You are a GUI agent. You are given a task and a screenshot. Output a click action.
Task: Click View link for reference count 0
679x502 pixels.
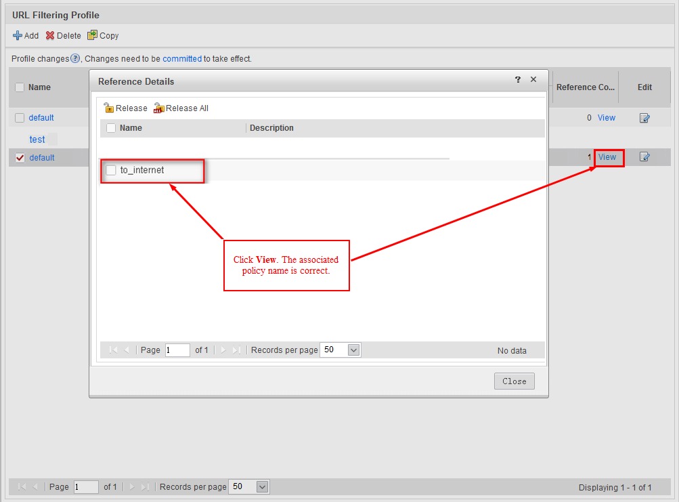pos(607,118)
